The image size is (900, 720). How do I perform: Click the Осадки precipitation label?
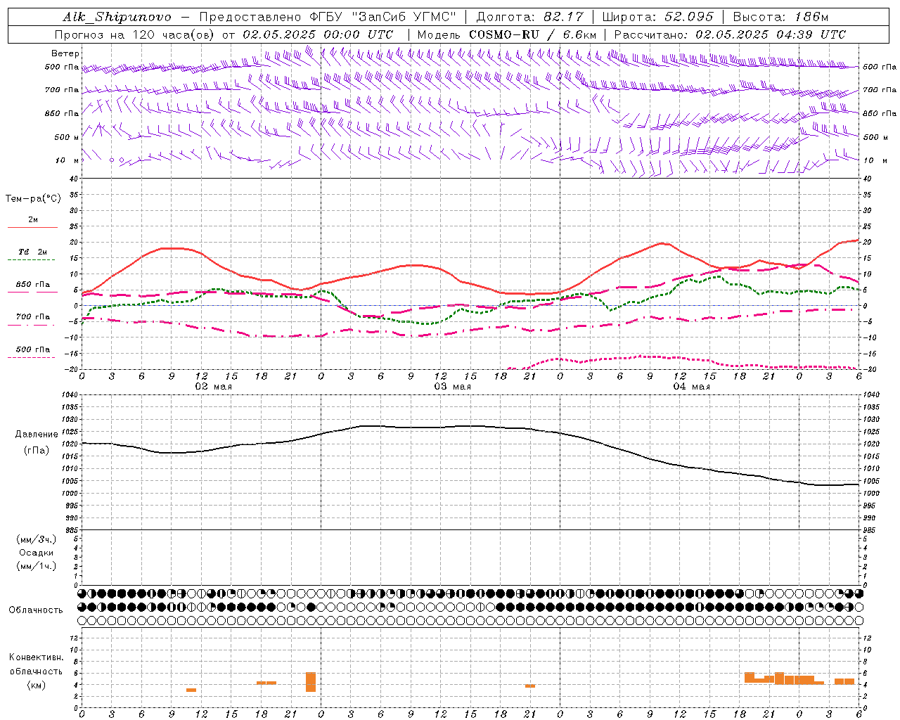(37, 553)
